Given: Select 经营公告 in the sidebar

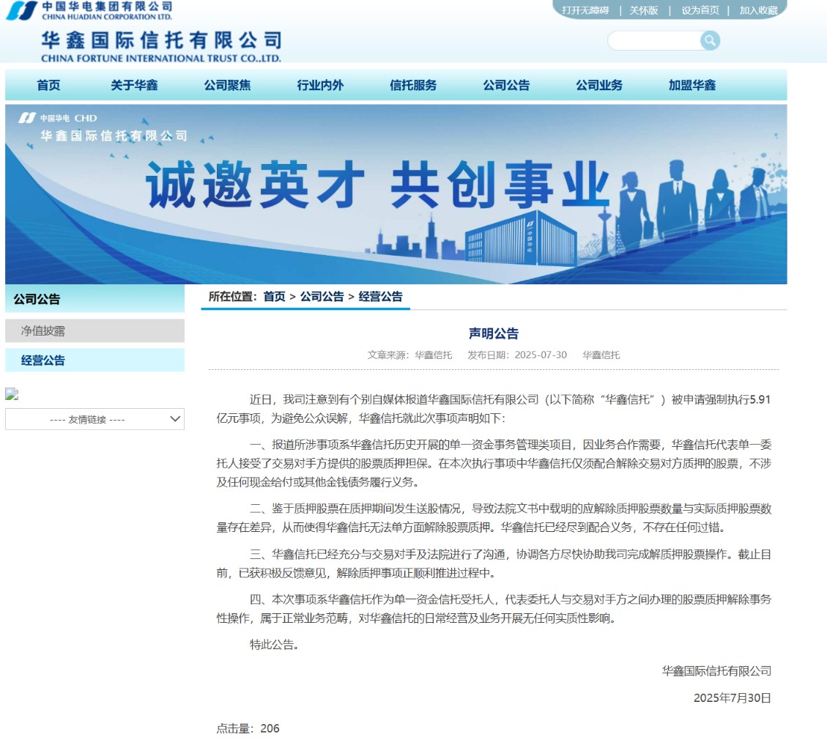Looking at the screenshot, I should (x=95, y=360).
